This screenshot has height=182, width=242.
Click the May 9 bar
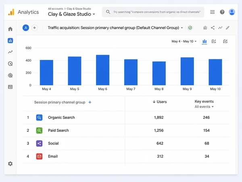[x=187, y=71]
